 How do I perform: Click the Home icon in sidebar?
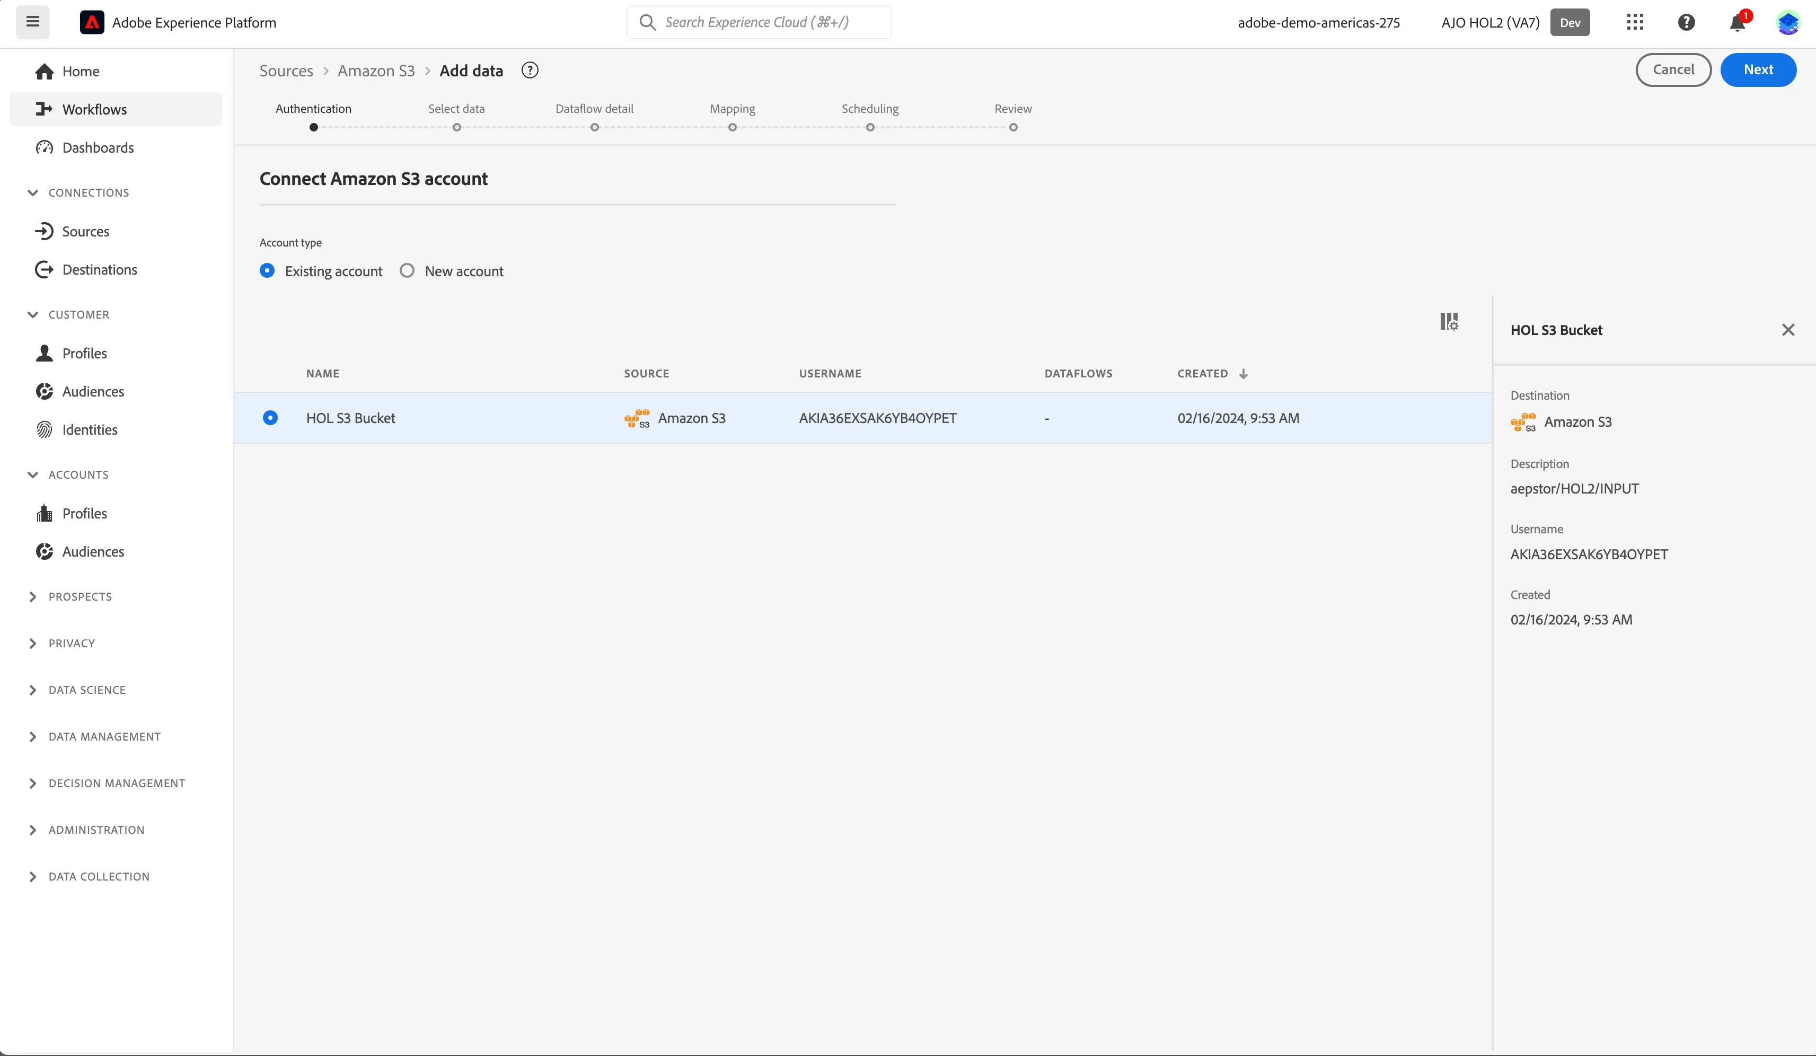pos(45,72)
